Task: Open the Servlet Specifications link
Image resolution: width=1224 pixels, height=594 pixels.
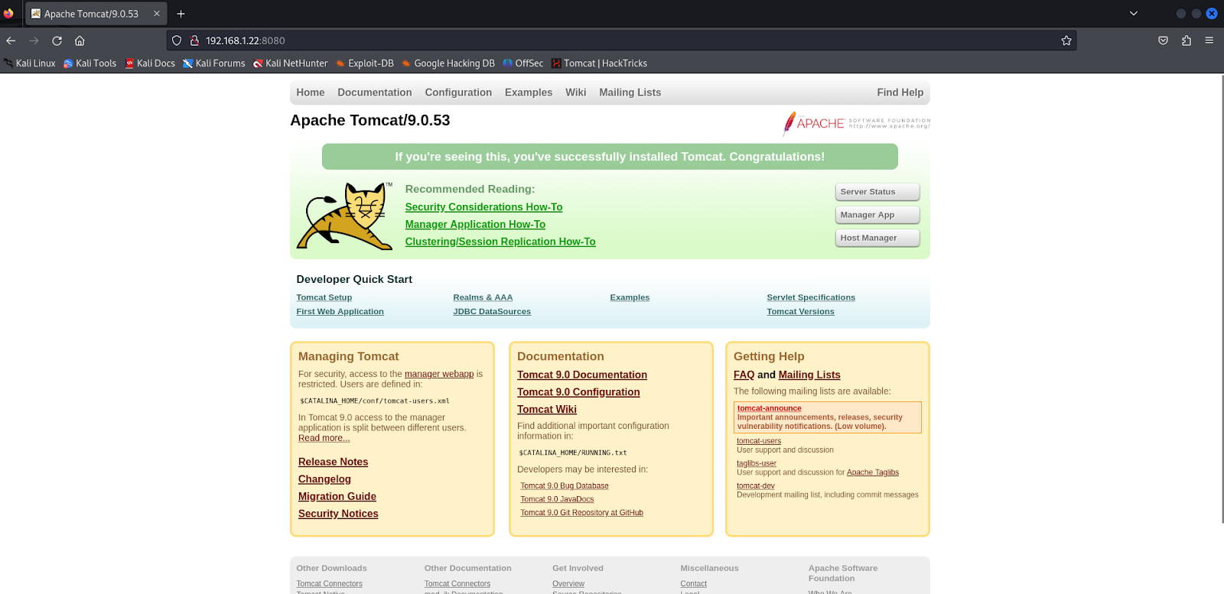Action: (x=811, y=297)
